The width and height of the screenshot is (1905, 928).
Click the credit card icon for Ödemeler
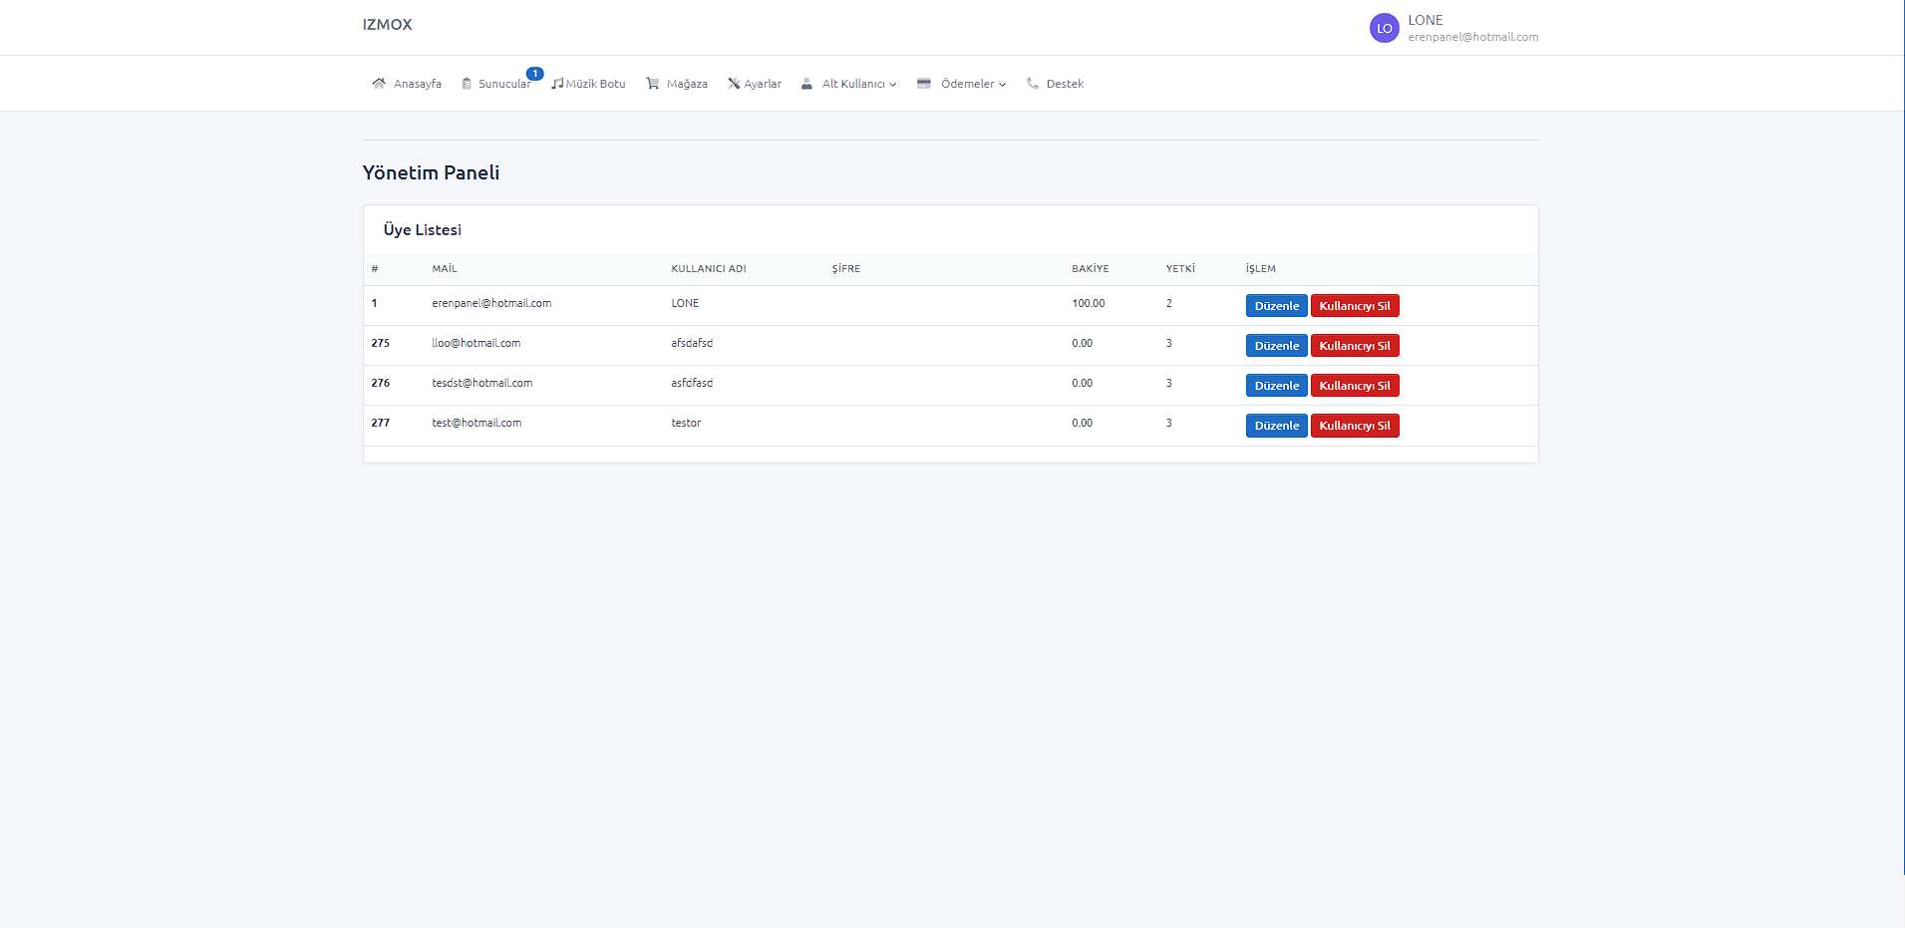[x=924, y=84]
